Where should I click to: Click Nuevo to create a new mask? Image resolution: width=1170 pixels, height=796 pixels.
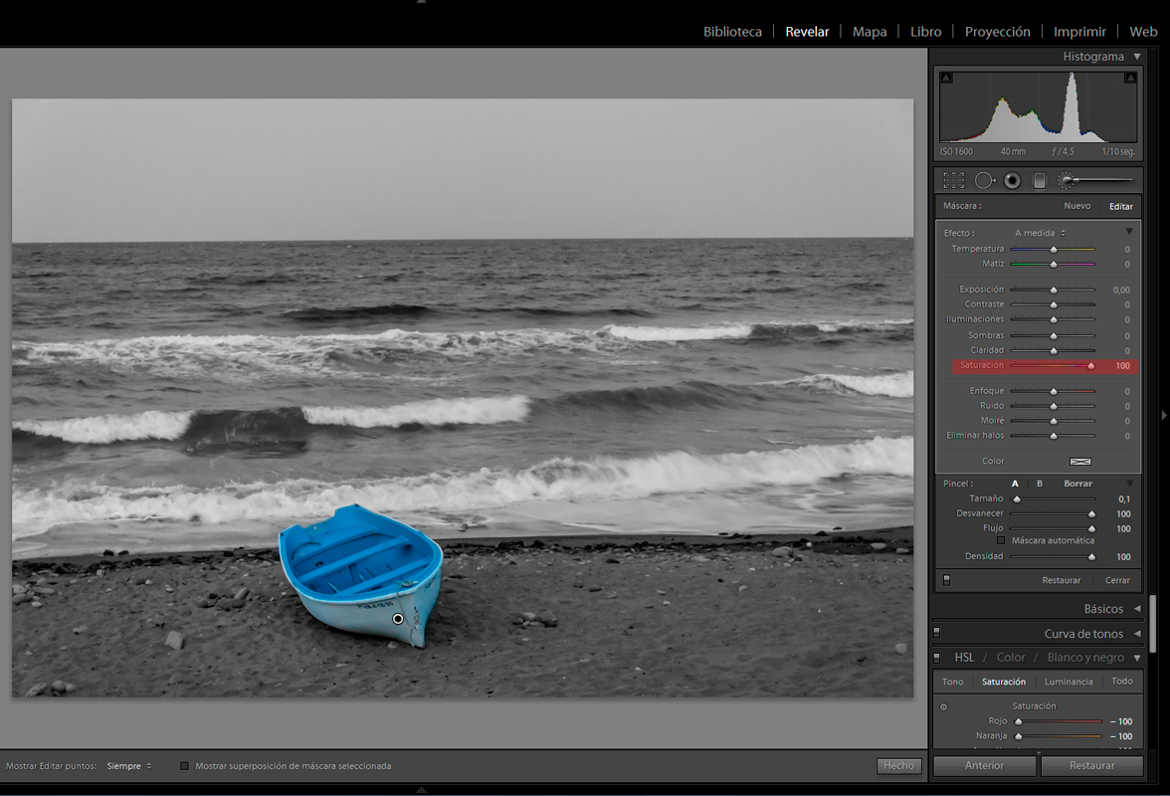click(1076, 206)
